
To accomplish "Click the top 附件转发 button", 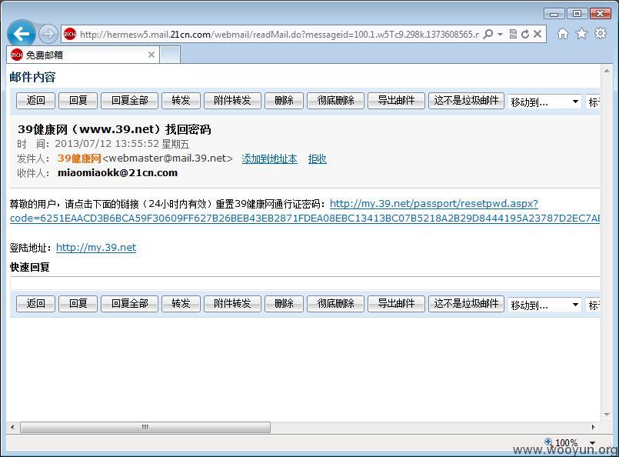I will point(232,100).
